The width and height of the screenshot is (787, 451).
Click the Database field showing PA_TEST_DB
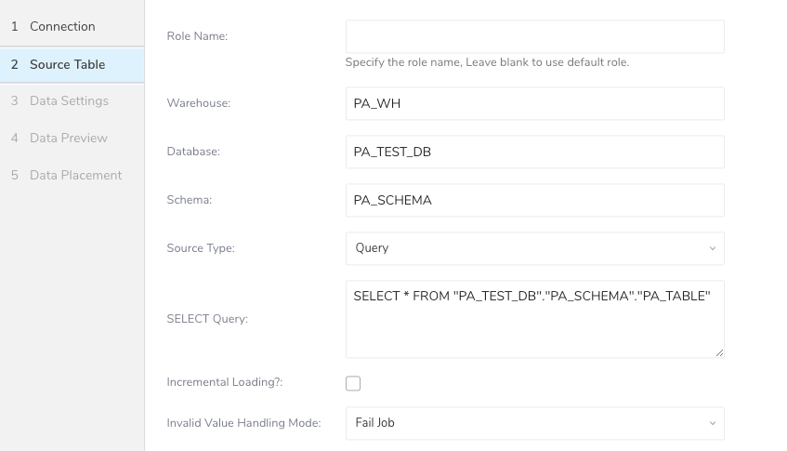click(534, 152)
